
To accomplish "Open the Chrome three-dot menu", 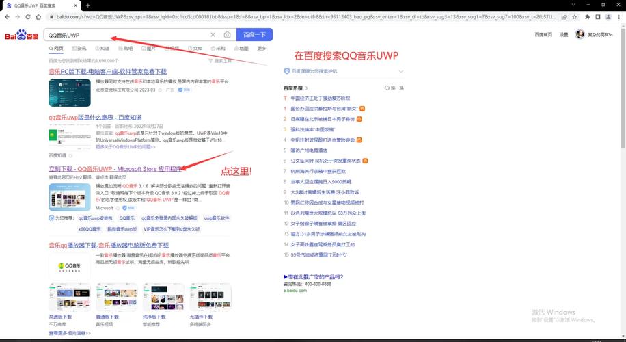I will point(618,17).
